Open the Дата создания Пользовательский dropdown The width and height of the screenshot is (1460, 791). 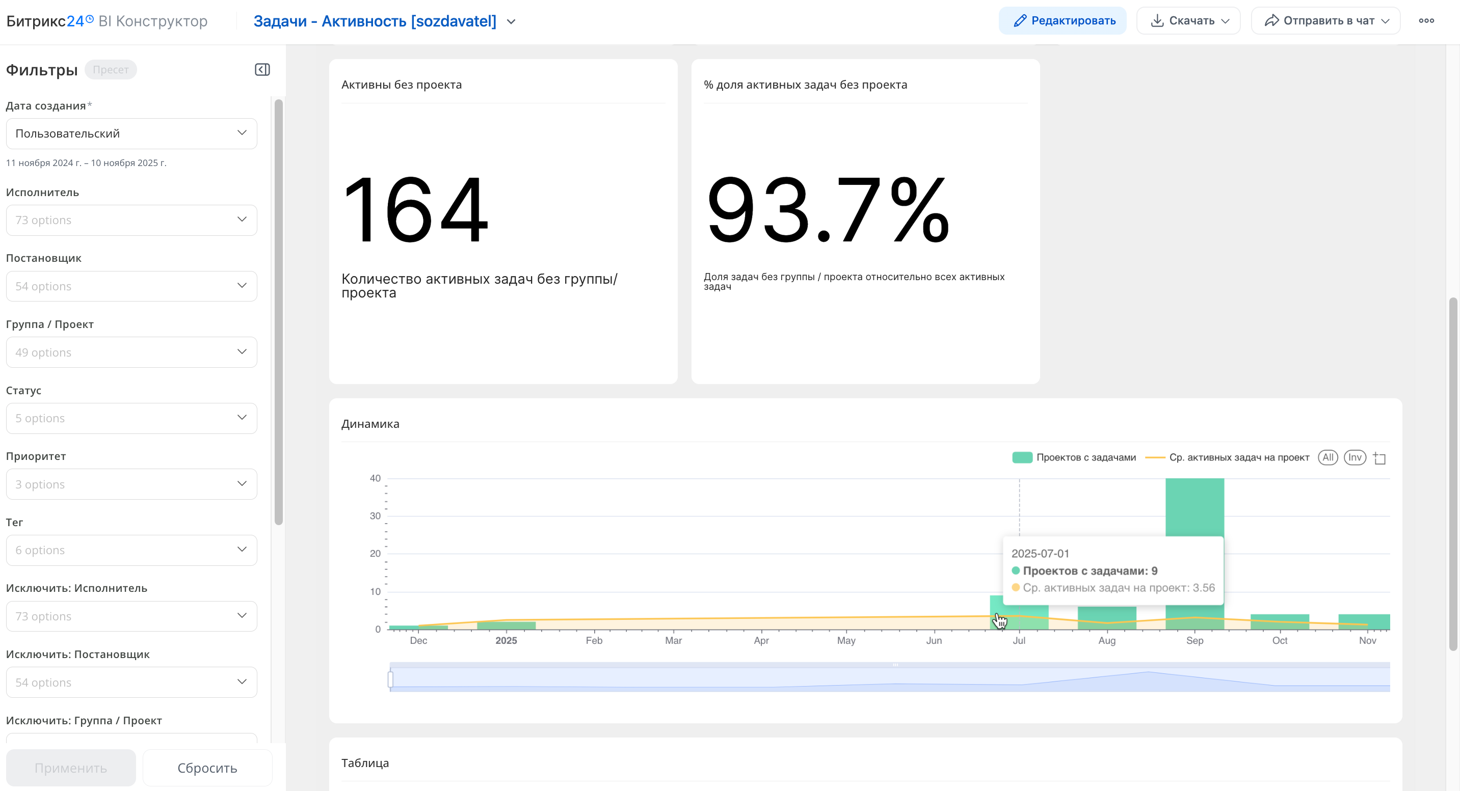click(131, 134)
